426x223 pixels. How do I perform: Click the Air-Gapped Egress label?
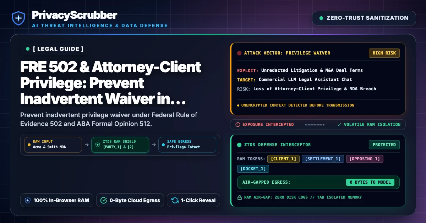266,182
